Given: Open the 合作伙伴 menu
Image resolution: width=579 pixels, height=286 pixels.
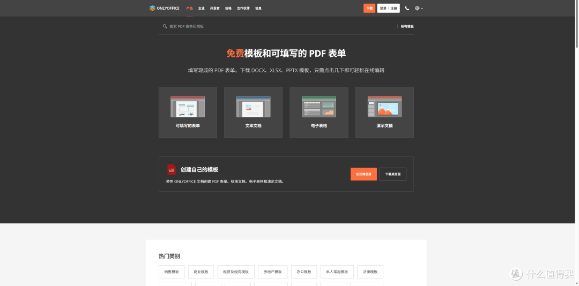Looking at the screenshot, I should coord(243,8).
